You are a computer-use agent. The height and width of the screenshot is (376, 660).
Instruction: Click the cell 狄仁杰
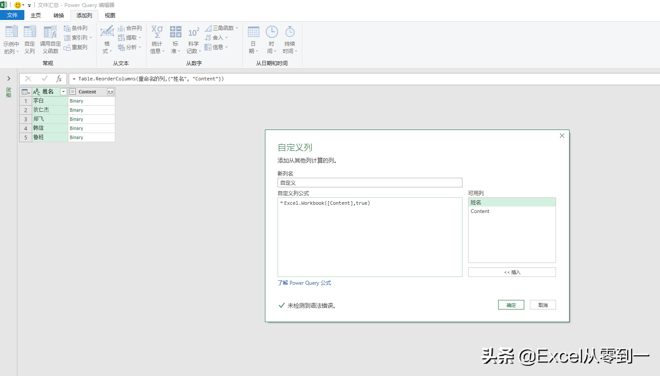point(50,110)
